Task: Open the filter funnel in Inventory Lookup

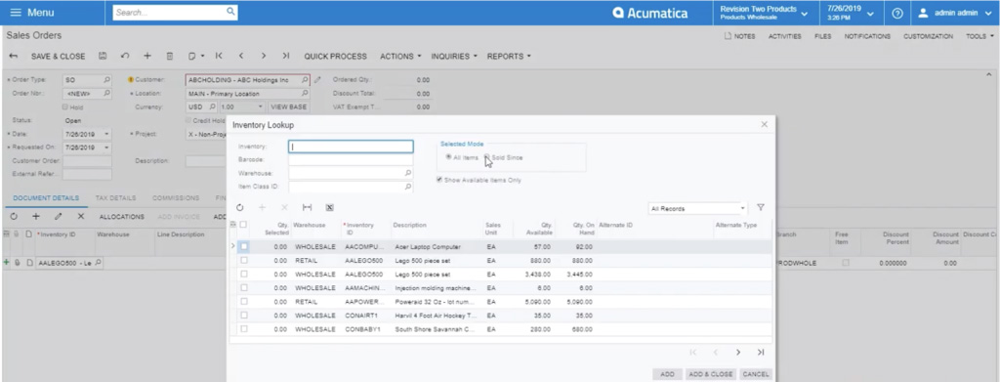Action: (x=760, y=208)
